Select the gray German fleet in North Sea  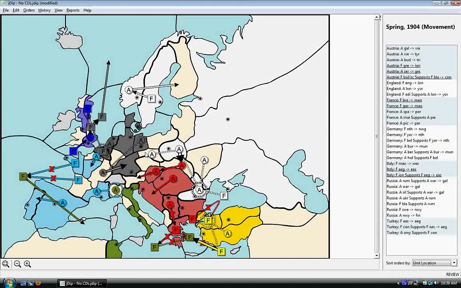[x=102, y=117]
